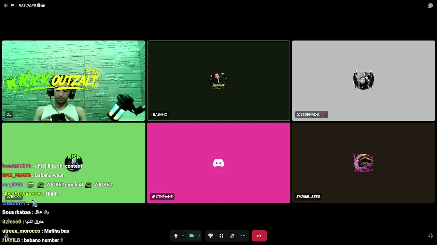
Task: Click the TØRNADØ participant avatar
Action: coord(364,81)
